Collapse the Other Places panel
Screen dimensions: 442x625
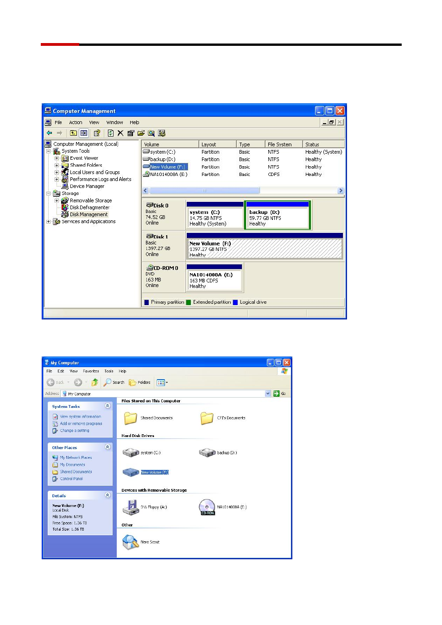coord(107,447)
